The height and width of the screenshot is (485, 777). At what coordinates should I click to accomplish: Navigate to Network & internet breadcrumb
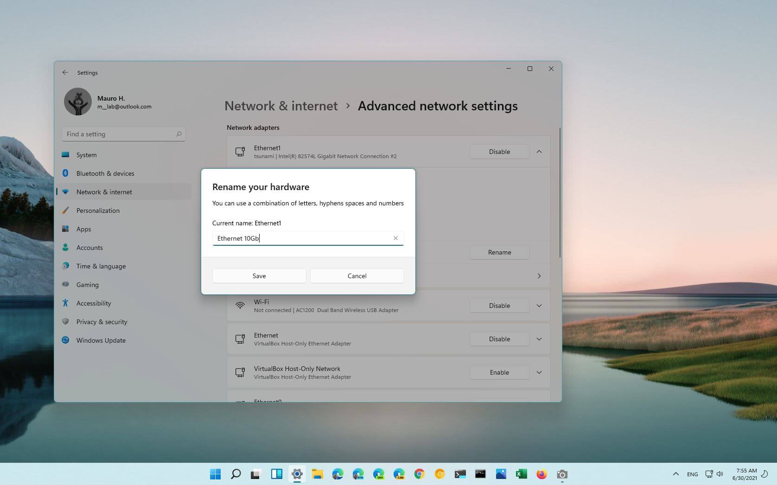click(280, 106)
